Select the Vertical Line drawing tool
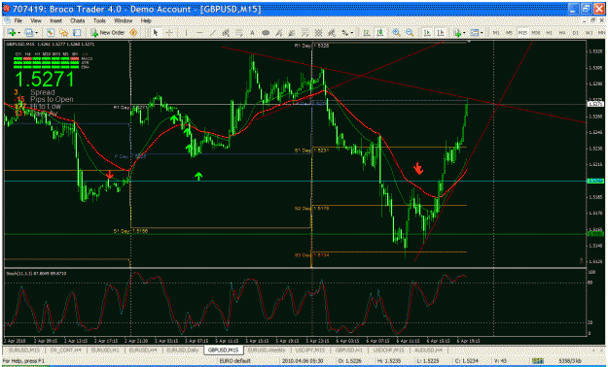 point(186,33)
